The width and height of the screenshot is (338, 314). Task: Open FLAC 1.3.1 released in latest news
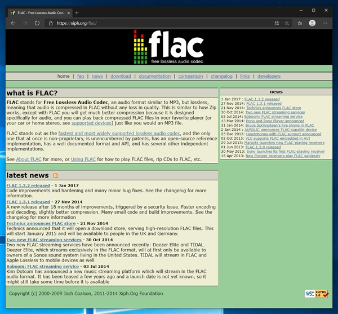click(28, 202)
